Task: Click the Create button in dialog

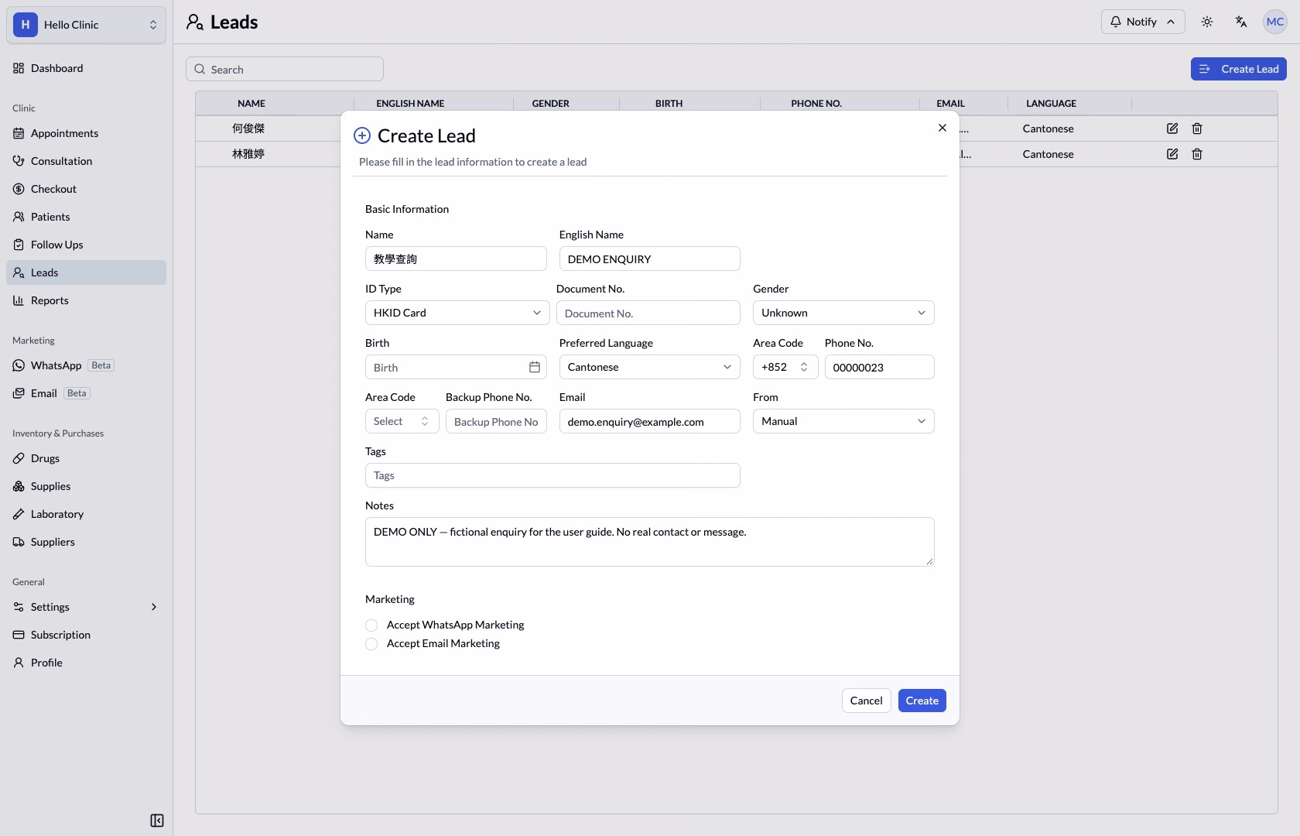Action: pyautogui.click(x=922, y=701)
